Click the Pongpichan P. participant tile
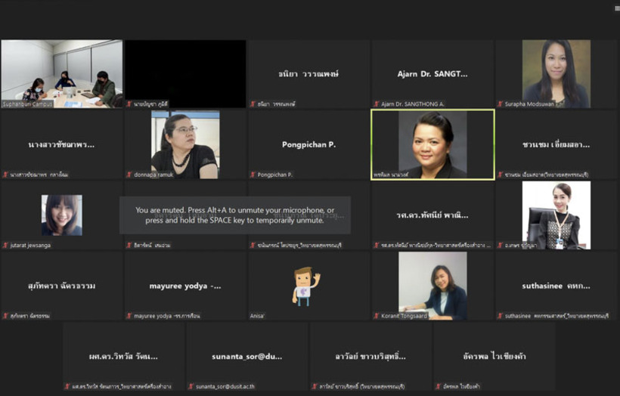620x396 pixels. pos(308,144)
